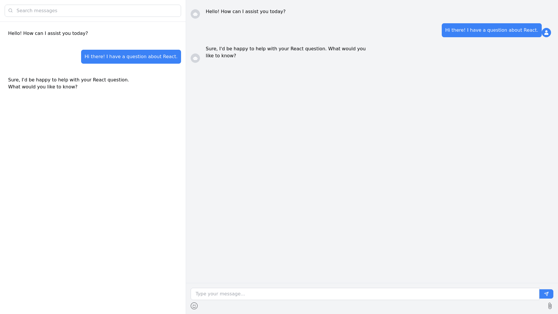Select sidebar result "Sure, I'd be happy to help"
Image resolution: width=558 pixels, height=314 pixels.
click(x=69, y=83)
